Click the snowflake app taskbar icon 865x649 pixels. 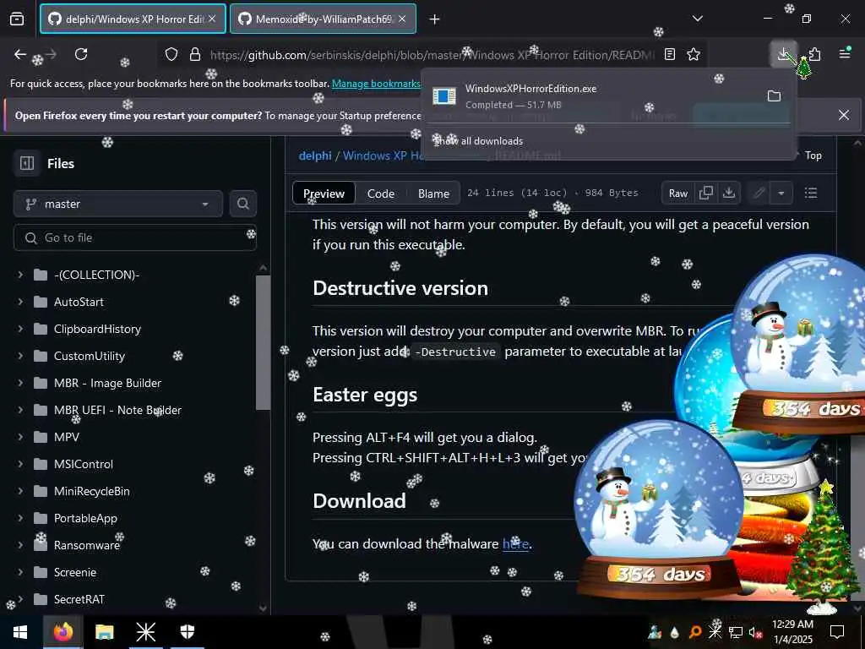145,632
